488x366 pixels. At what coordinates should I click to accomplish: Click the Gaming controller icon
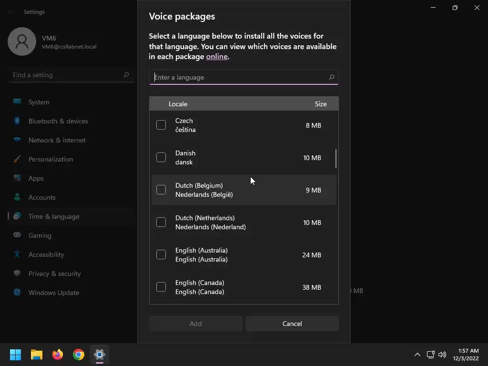pos(17,234)
